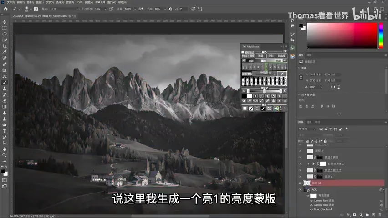Click the Home icon in options bar

pyautogui.click(x=5, y=9)
